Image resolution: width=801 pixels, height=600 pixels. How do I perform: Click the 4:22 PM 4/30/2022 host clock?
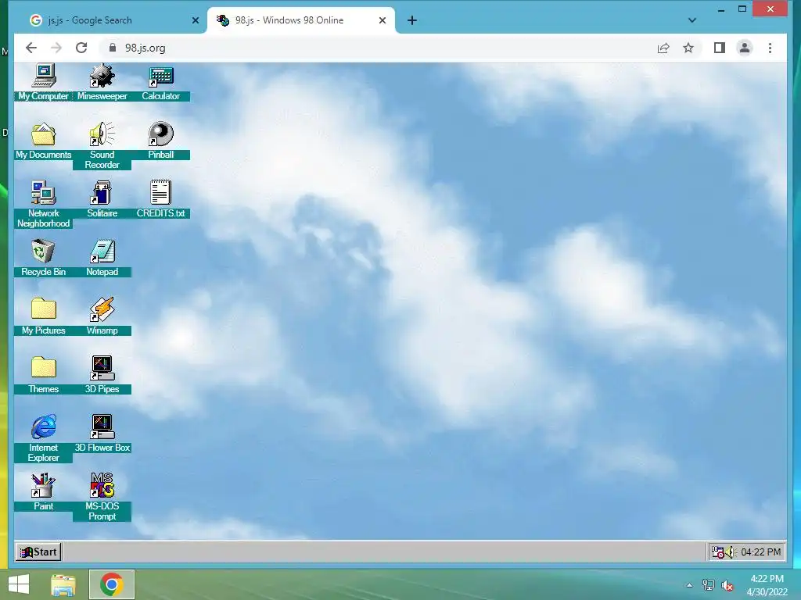(767, 585)
